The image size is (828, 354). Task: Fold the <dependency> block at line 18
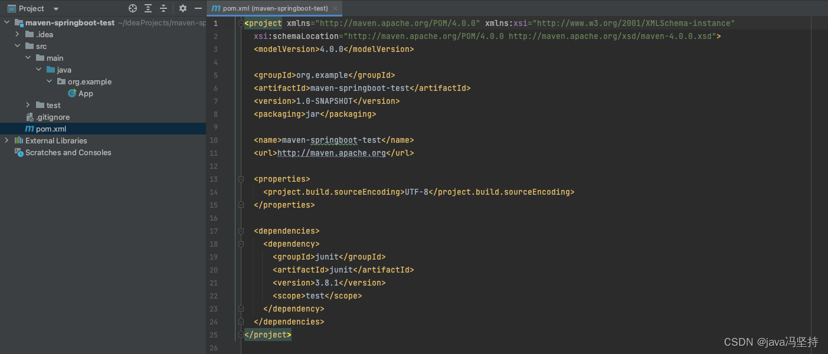(241, 244)
